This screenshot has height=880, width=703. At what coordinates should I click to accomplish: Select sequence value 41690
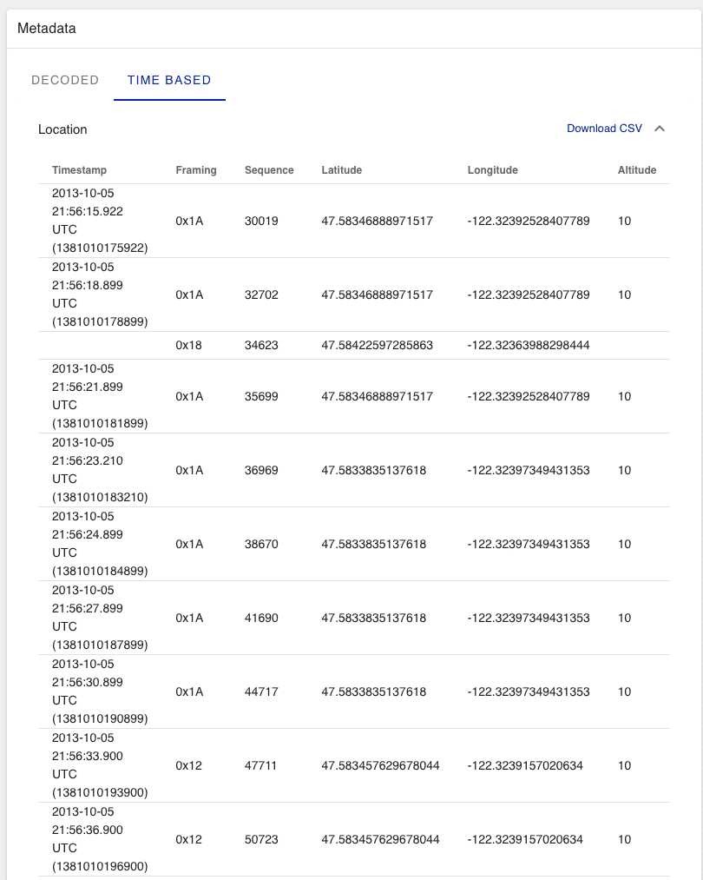click(x=261, y=618)
